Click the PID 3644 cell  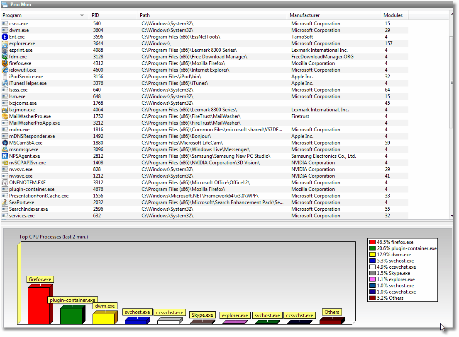coord(98,43)
